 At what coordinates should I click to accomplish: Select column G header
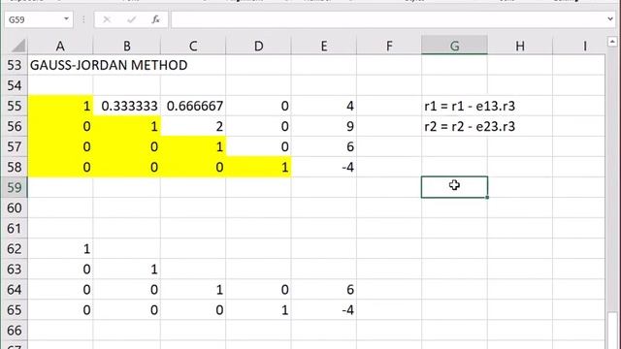tap(454, 46)
